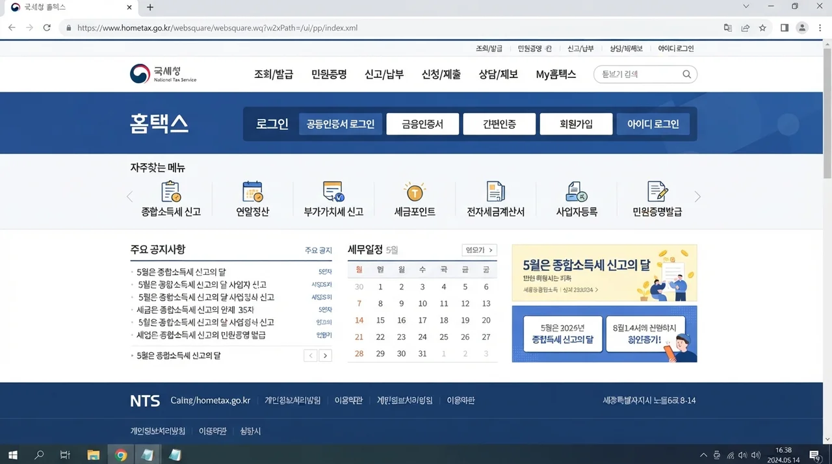832x464 pixels.
Task: Open the translate page icon
Action: (728, 28)
